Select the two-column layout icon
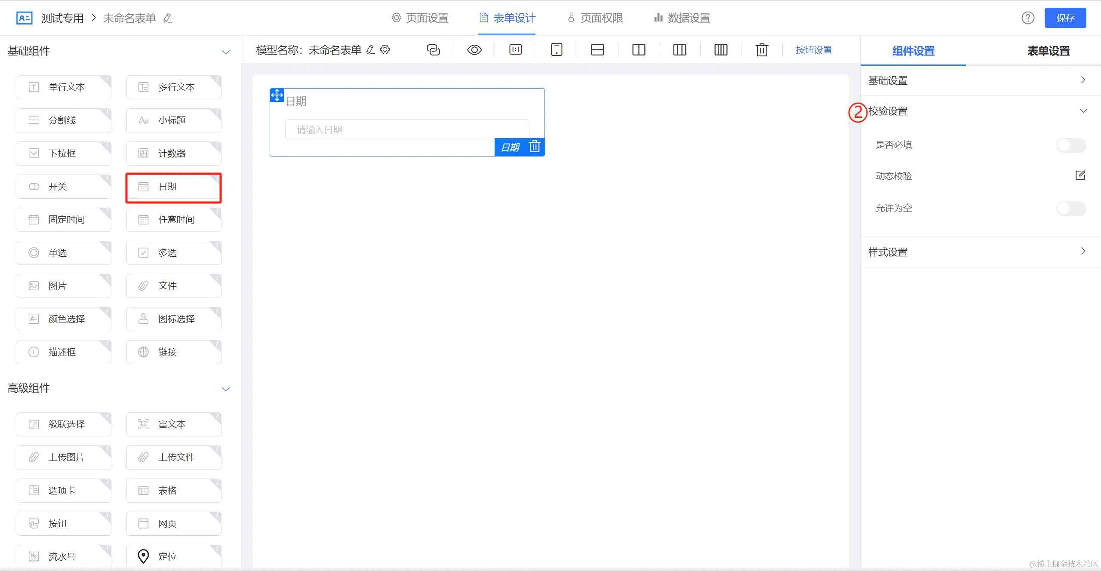 click(x=639, y=50)
